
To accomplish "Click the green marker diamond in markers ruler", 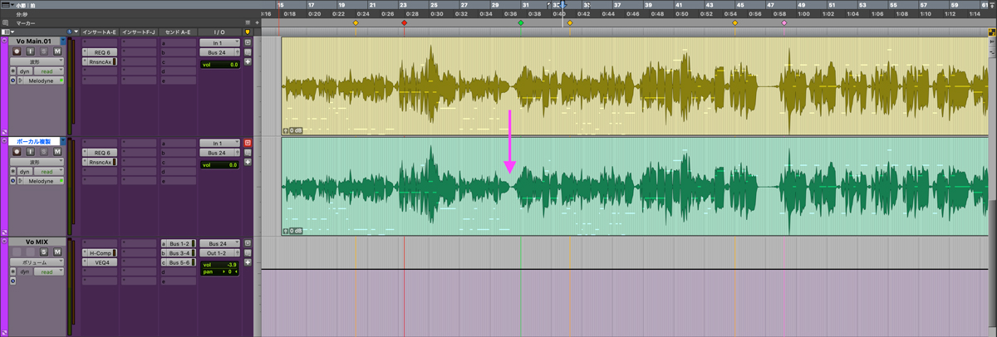I will [521, 22].
